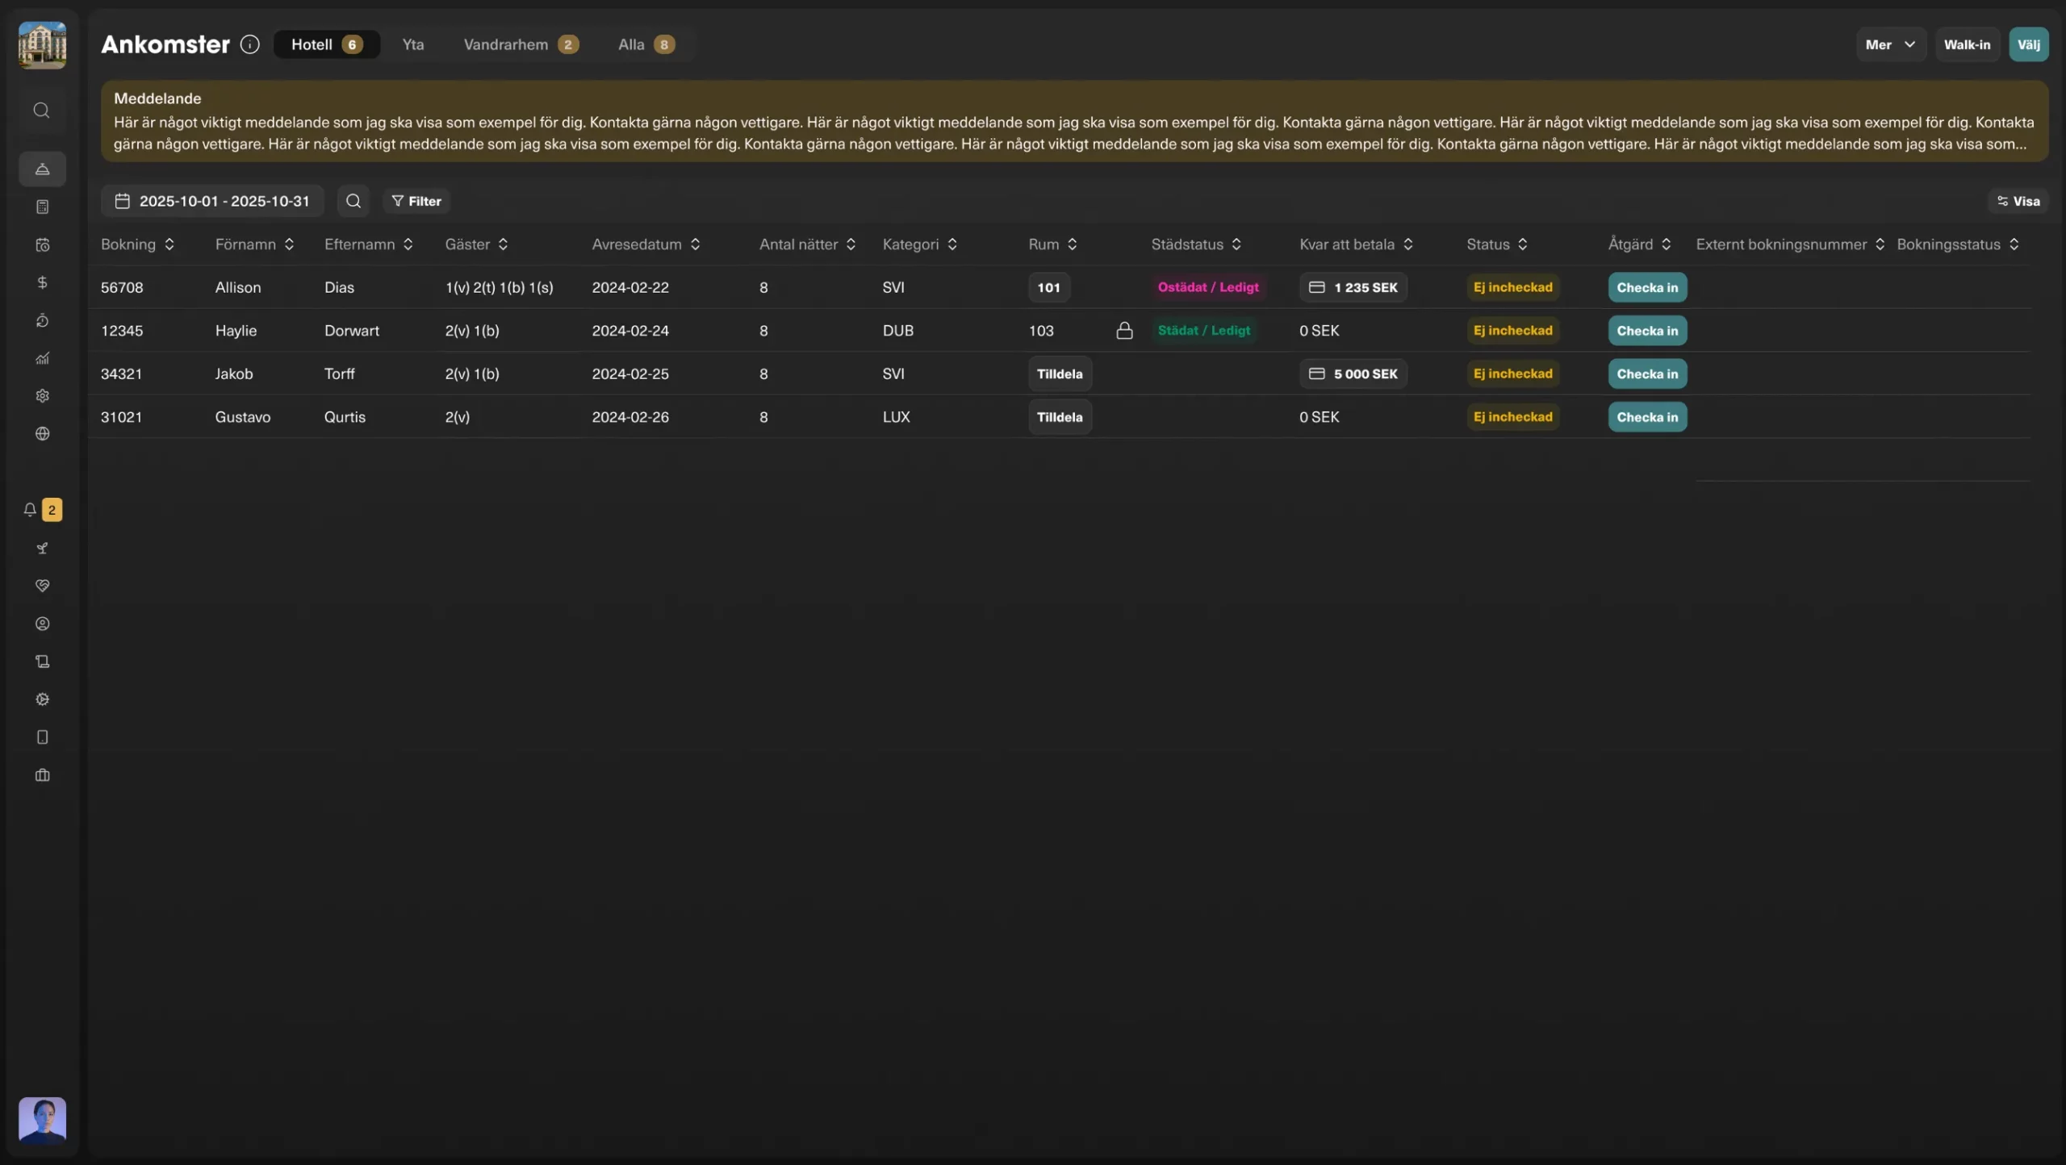Click the globe icon in sidebar
Screen dimensions: 2066x1165
(x=42, y=434)
